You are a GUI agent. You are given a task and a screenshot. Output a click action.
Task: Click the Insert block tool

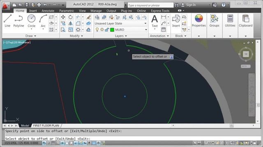(x=176, y=21)
